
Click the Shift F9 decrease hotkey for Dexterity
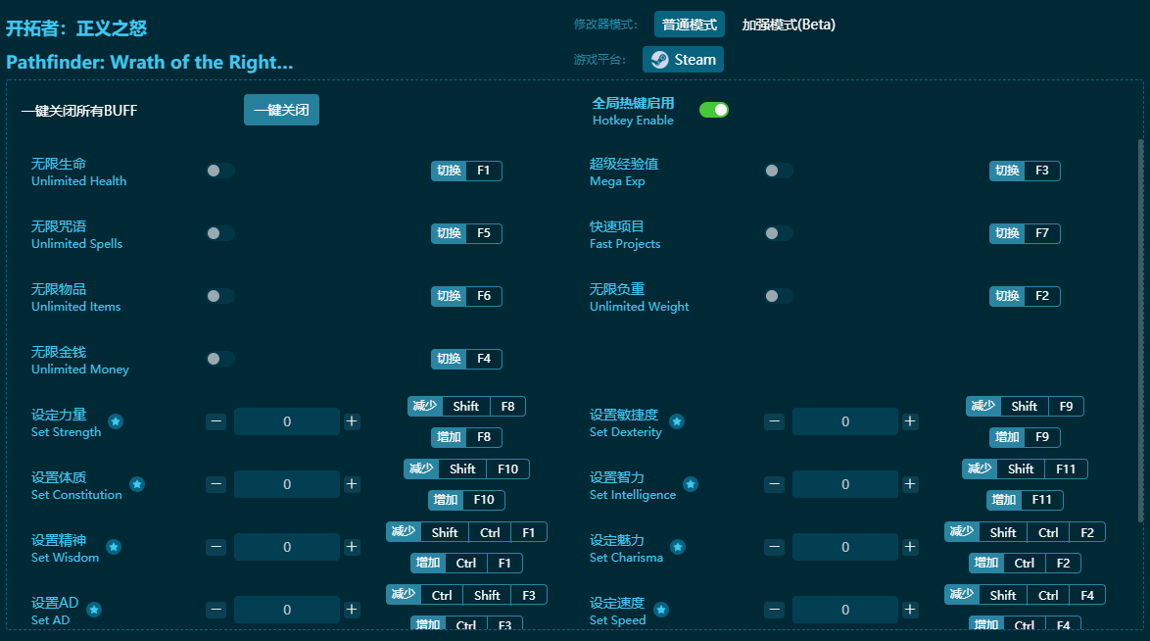[x=1025, y=406]
